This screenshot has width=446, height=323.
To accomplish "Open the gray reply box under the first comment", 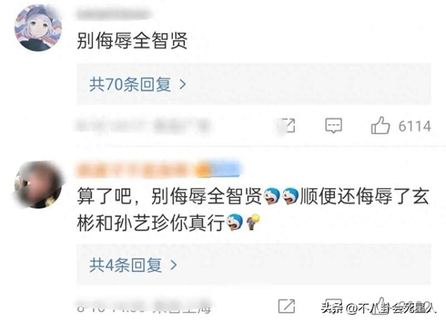I will tap(254, 84).
